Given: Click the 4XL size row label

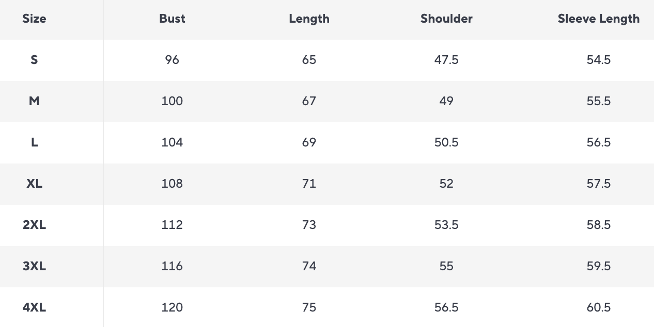Looking at the screenshot, I should tap(34, 307).
